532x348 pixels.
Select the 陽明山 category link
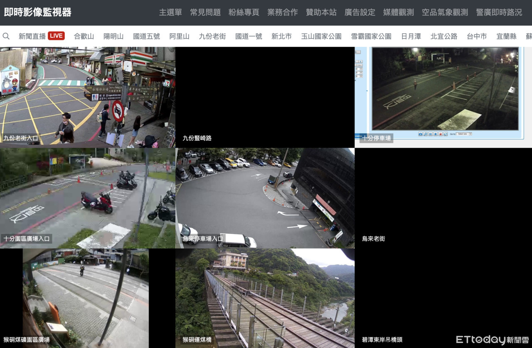click(x=113, y=36)
